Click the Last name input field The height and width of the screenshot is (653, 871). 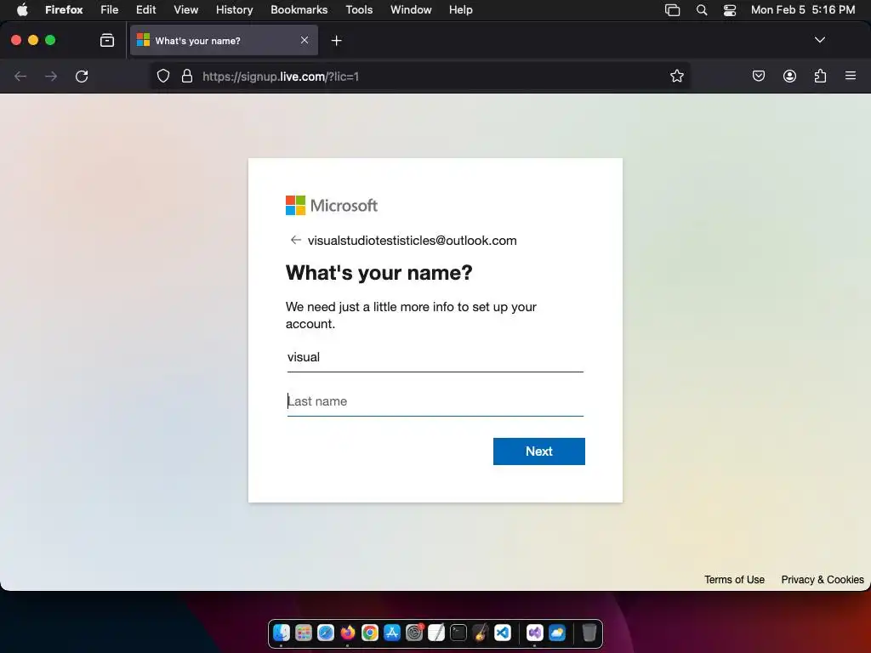pos(435,401)
